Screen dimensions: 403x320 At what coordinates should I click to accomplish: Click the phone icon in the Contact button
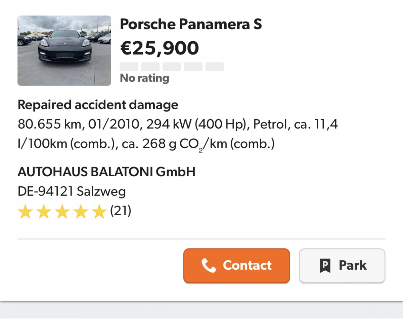coord(209,266)
